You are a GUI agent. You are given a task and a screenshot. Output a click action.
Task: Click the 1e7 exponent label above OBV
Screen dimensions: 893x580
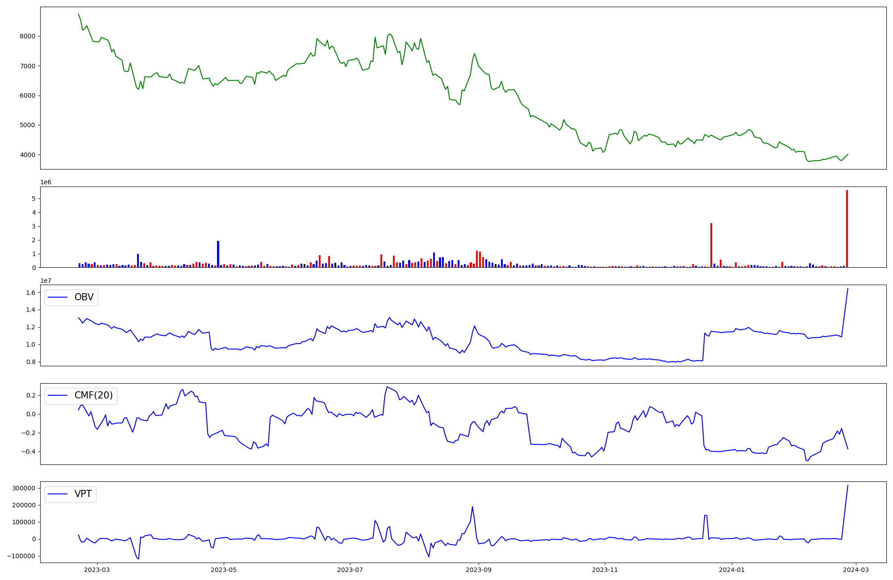tap(46, 281)
